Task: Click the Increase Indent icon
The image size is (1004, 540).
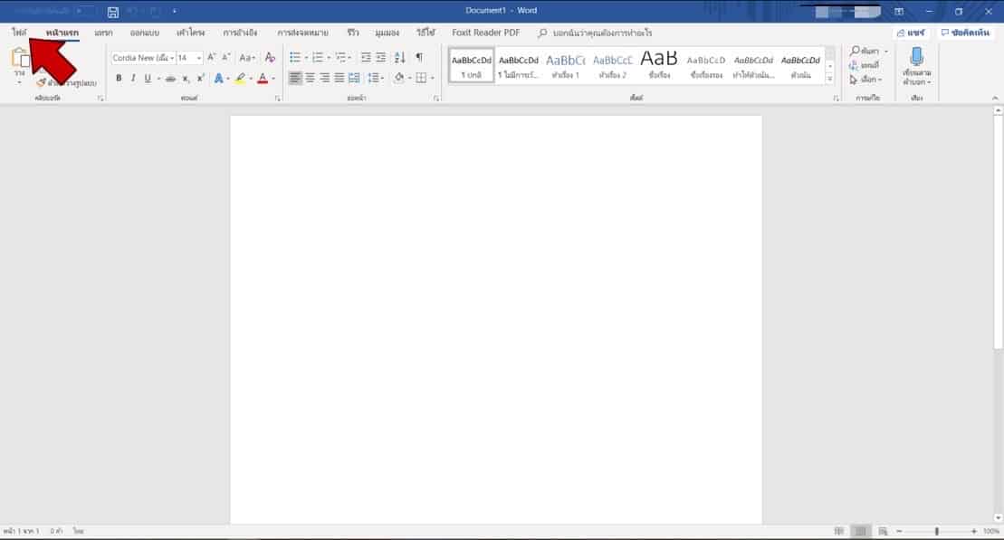Action: (380, 57)
